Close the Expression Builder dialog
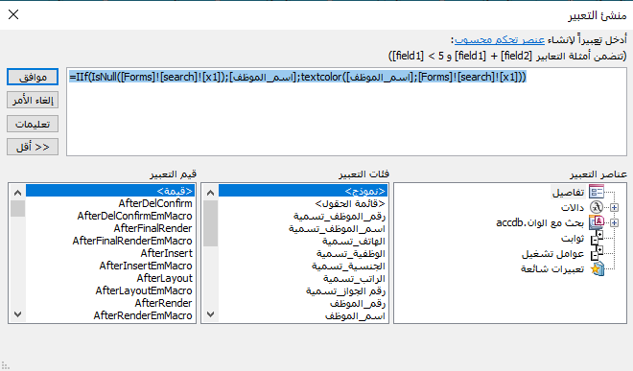Viewport: 633px width, 371px height. (13, 14)
